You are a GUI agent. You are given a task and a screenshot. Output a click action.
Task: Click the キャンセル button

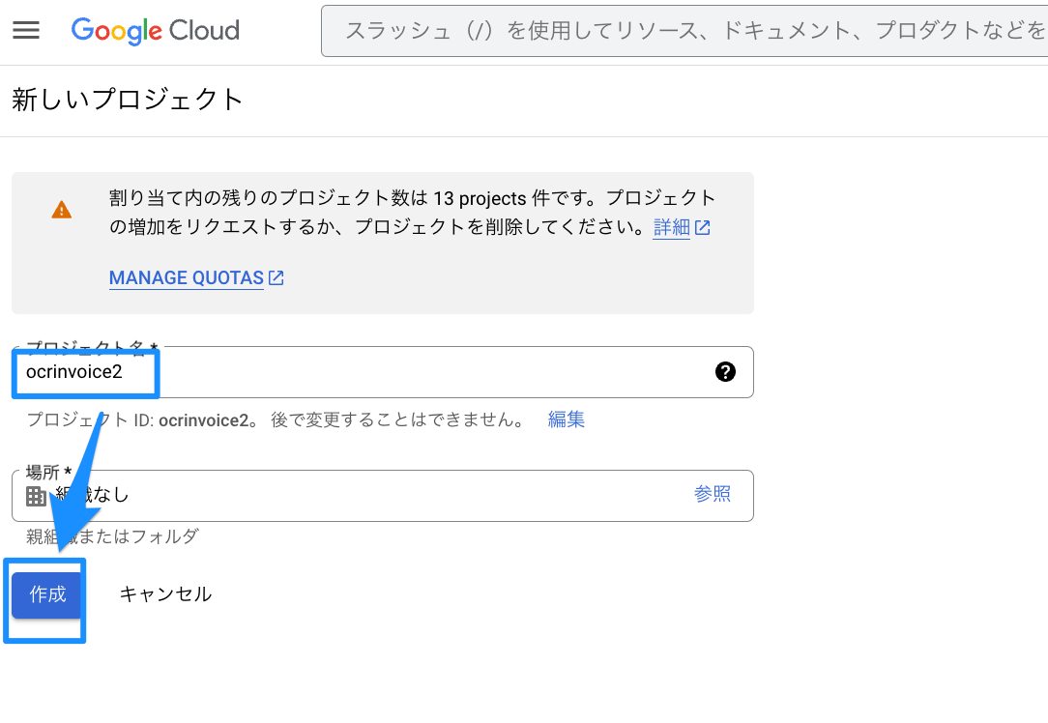165,594
